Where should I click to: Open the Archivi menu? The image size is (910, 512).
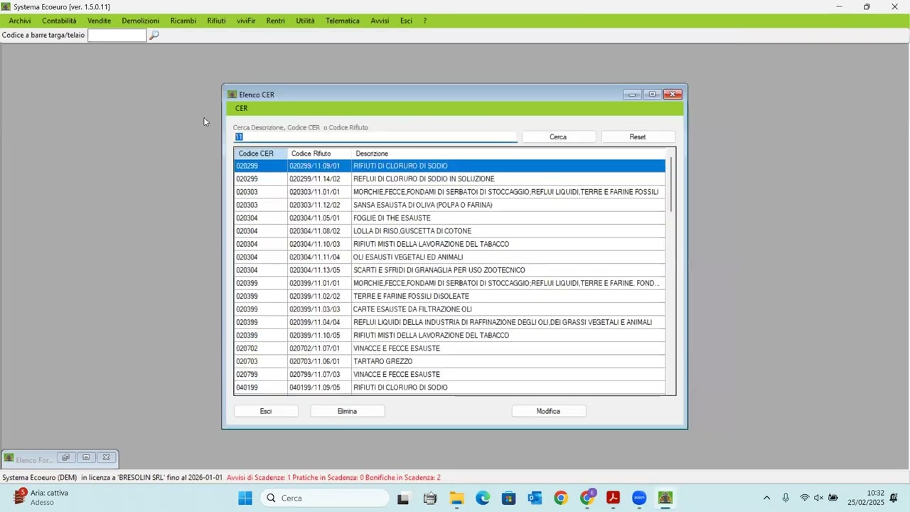coord(20,21)
